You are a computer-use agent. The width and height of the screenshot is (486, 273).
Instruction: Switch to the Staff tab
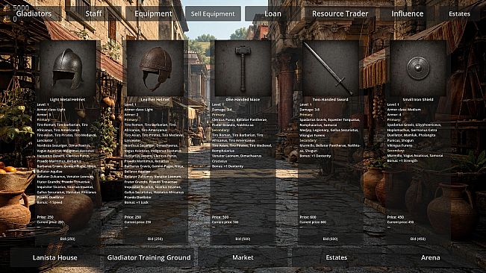tap(93, 13)
